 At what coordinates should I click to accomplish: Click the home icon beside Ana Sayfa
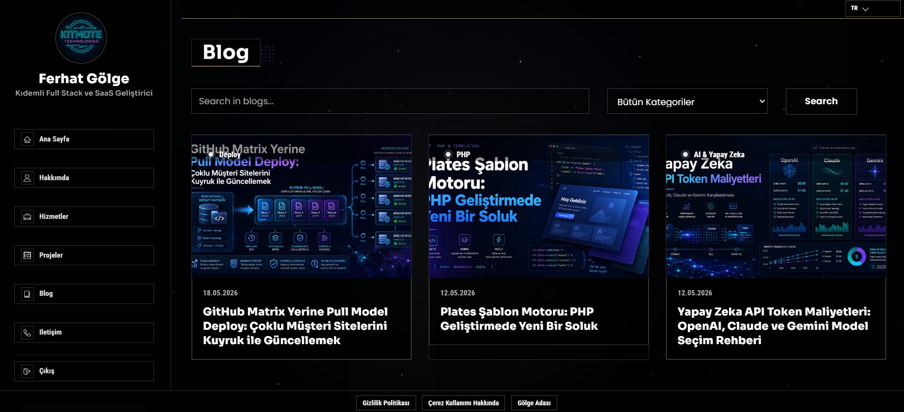(x=27, y=140)
